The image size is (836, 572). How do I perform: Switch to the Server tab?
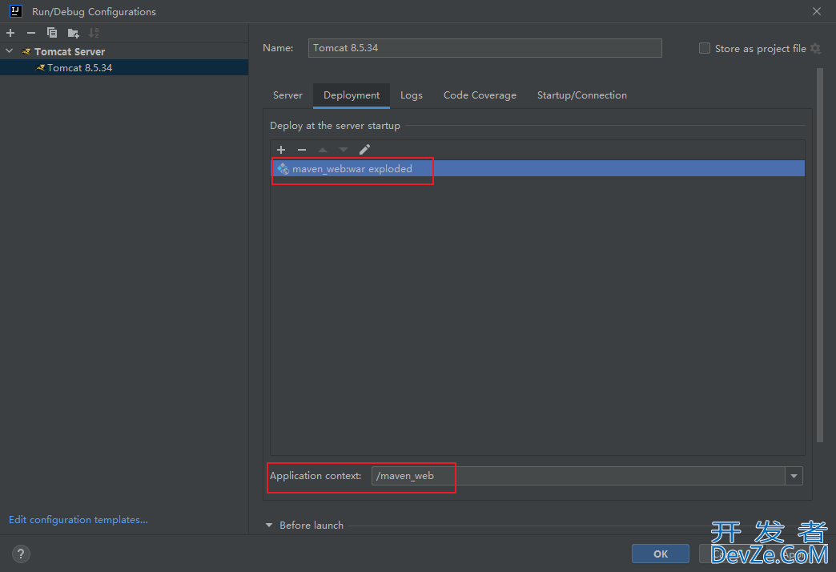[x=287, y=95]
